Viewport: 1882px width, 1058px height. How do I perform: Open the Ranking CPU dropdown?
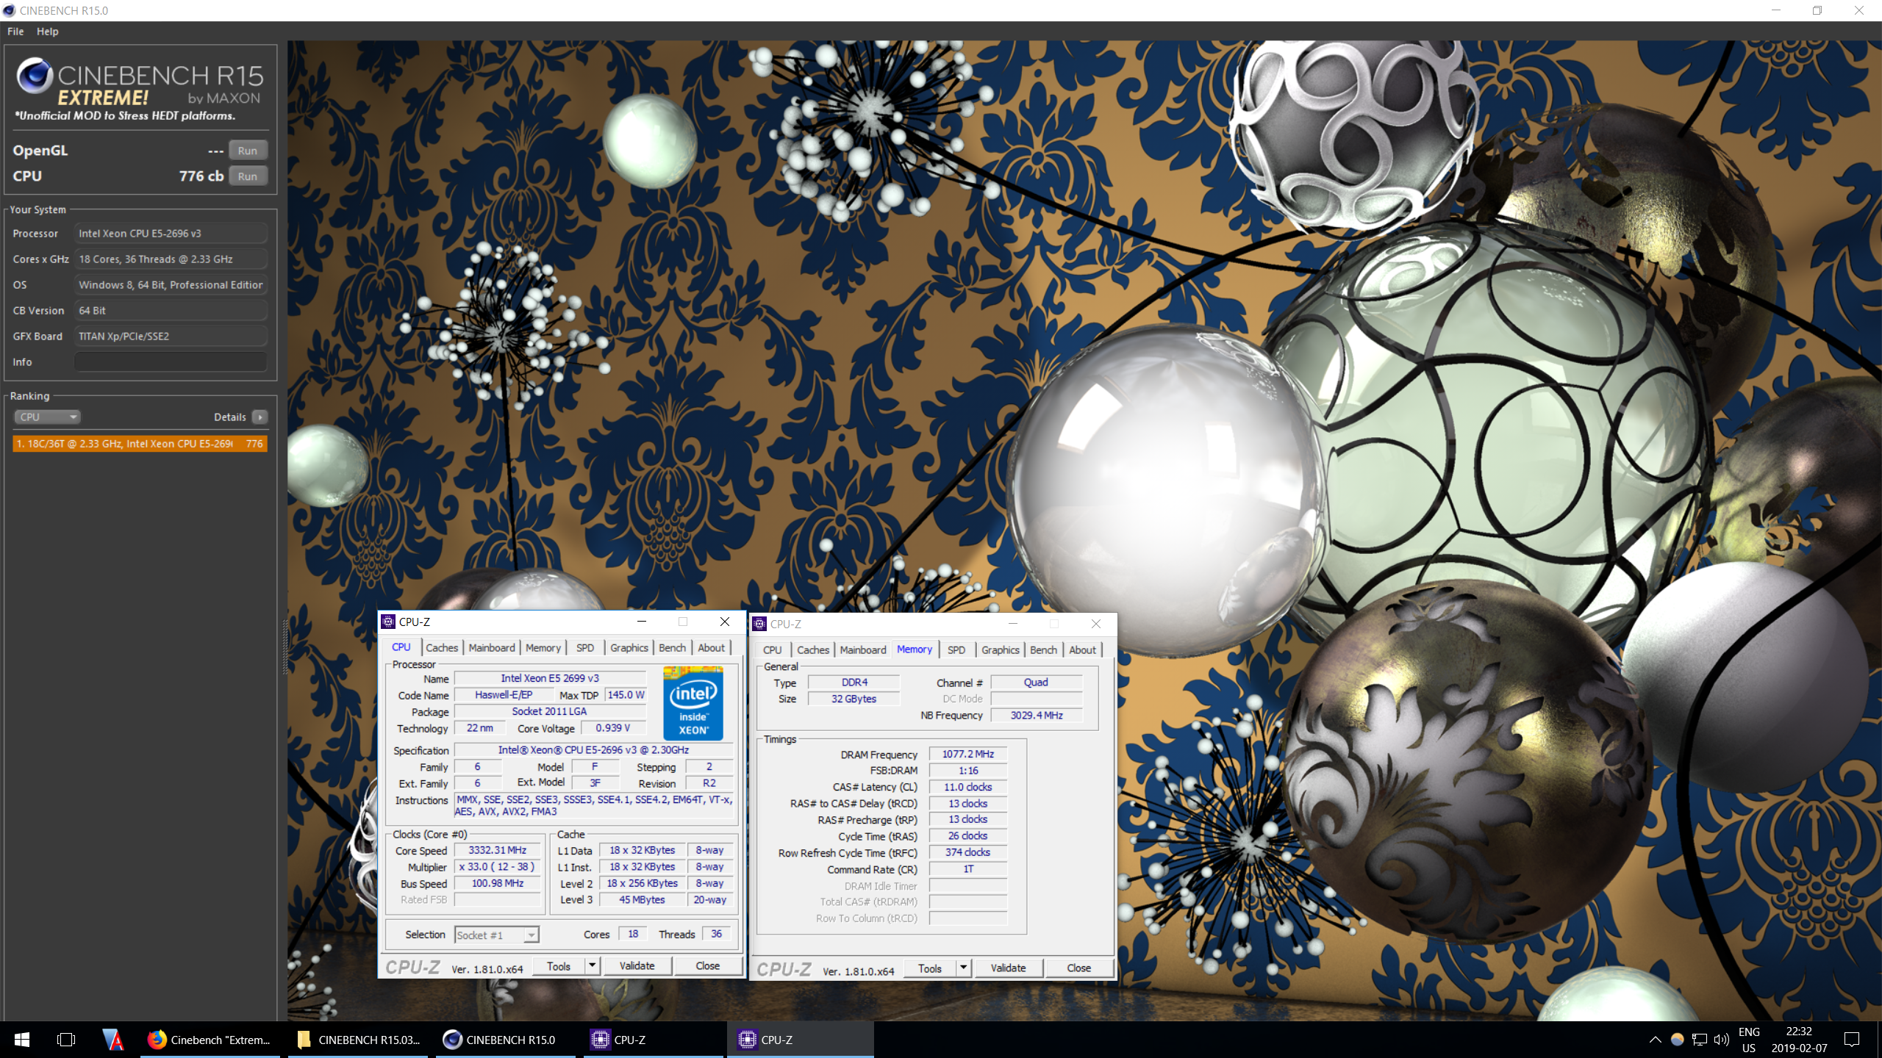[47, 417]
